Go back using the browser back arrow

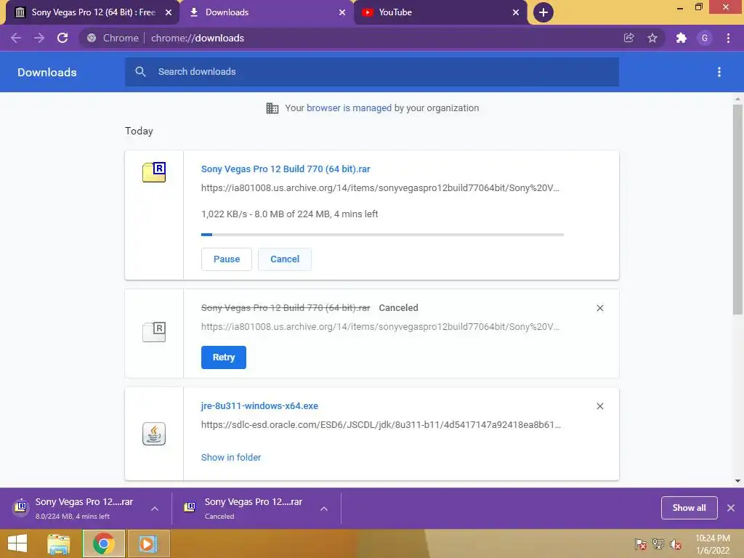click(x=16, y=38)
